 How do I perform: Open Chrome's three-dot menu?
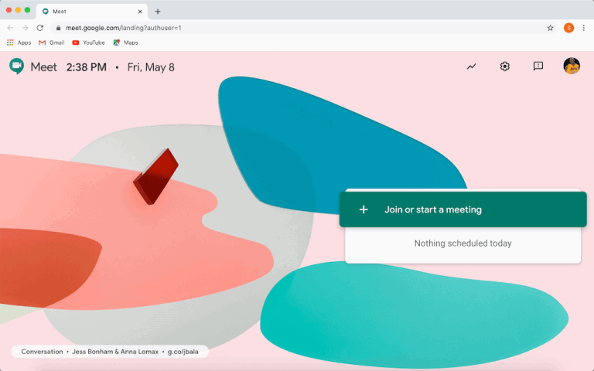click(x=584, y=28)
